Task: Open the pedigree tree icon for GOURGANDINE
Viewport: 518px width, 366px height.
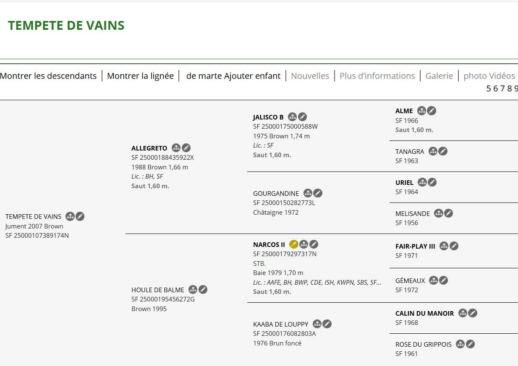Action: [x=308, y=193]
